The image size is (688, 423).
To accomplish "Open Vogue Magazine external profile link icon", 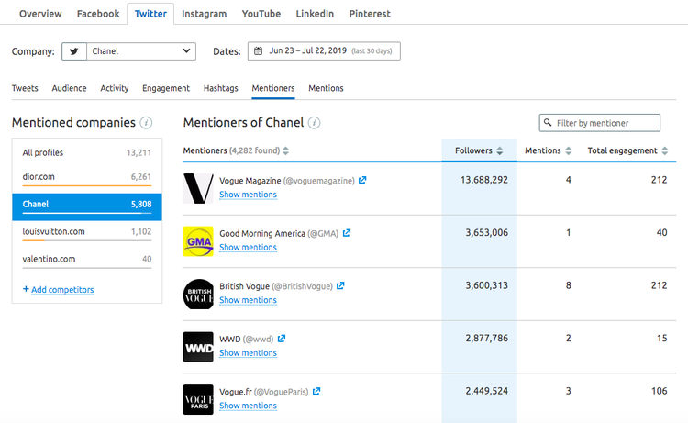I will [362, 181].
